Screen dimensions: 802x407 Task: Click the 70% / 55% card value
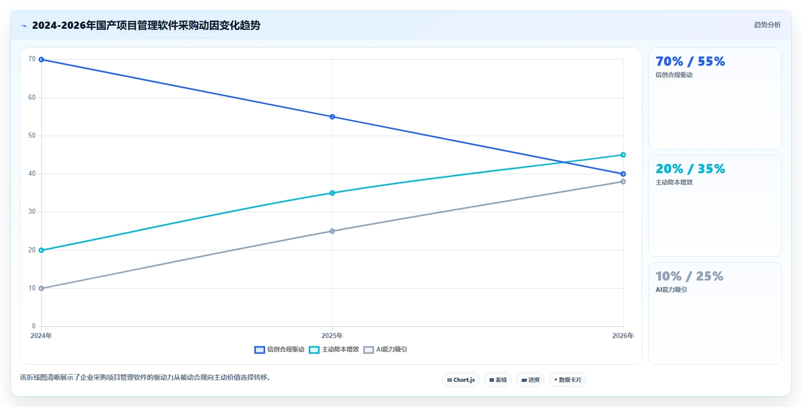(691, 62)
